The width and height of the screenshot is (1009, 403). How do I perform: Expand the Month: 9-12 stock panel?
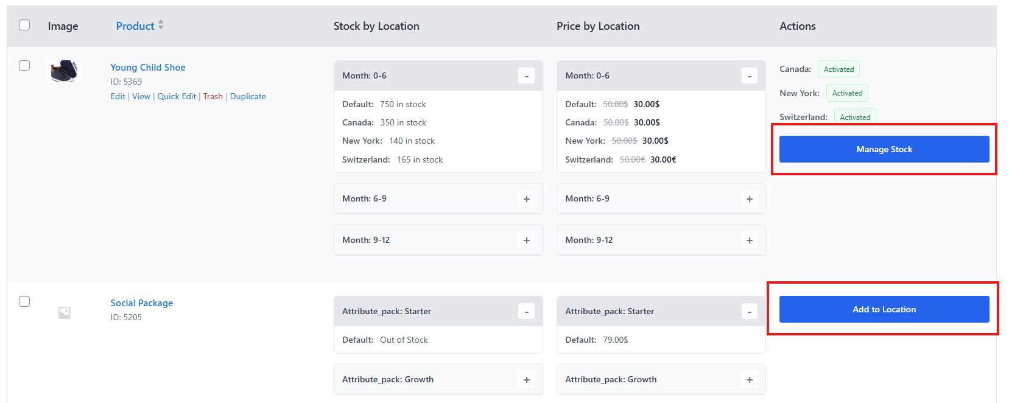pyautogui.click(x=526, y=240)
